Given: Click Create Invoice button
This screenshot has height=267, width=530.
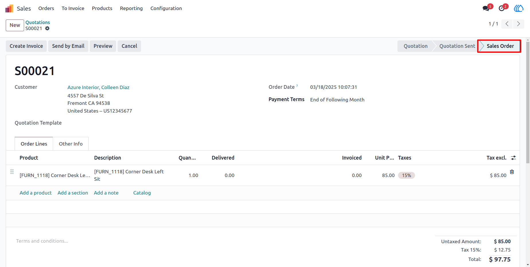Looking at the screenshot, I should tap(26, 46).
